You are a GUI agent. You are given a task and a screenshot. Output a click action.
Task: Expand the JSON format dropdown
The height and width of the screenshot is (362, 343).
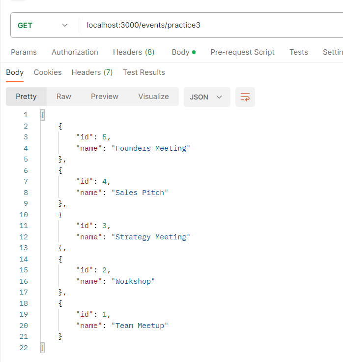click(206, 97)
